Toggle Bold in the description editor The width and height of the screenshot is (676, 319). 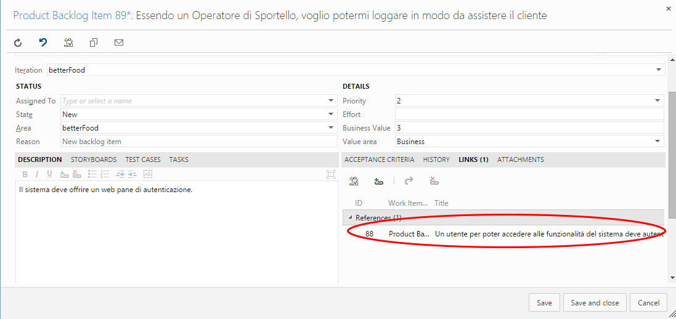pos(25,174)
